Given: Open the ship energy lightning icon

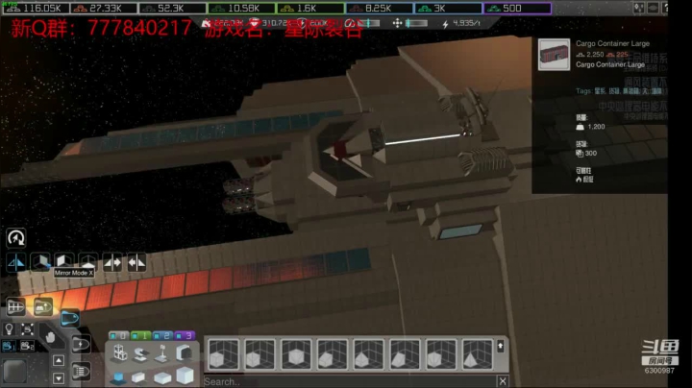Looking at the screenshot, I should [81, 345].
